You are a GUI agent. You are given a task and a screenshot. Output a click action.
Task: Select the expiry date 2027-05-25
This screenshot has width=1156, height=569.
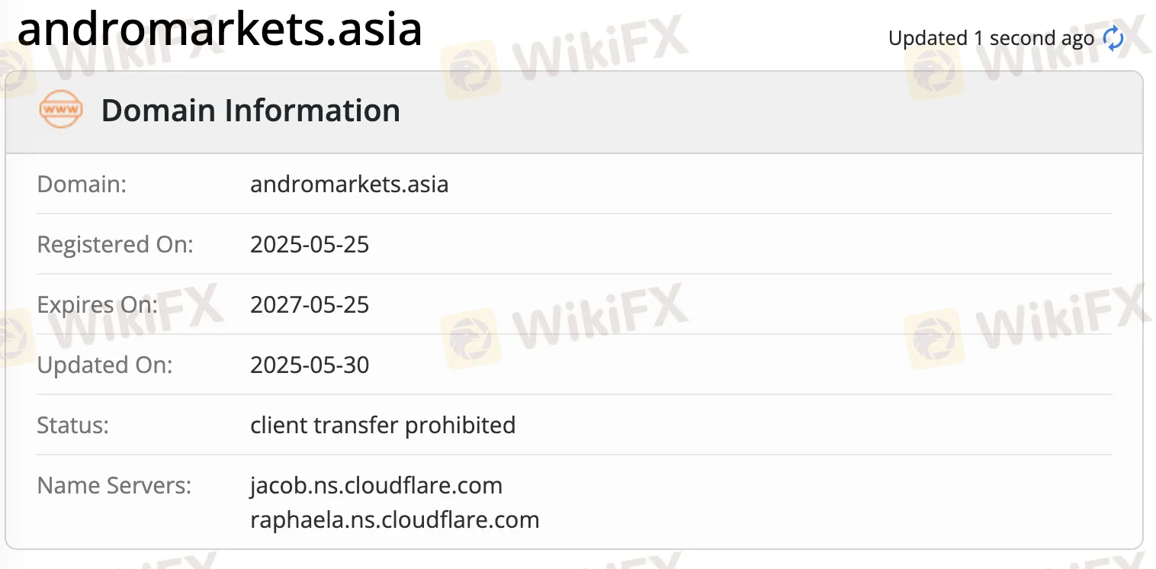(x=310, y=304)
